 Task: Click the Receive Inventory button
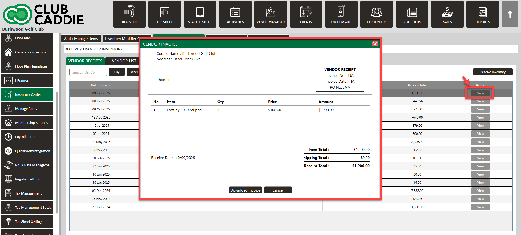tap(492, 72)
